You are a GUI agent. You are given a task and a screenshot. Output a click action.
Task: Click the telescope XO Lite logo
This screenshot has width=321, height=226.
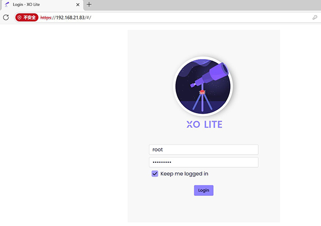[203, 86]
